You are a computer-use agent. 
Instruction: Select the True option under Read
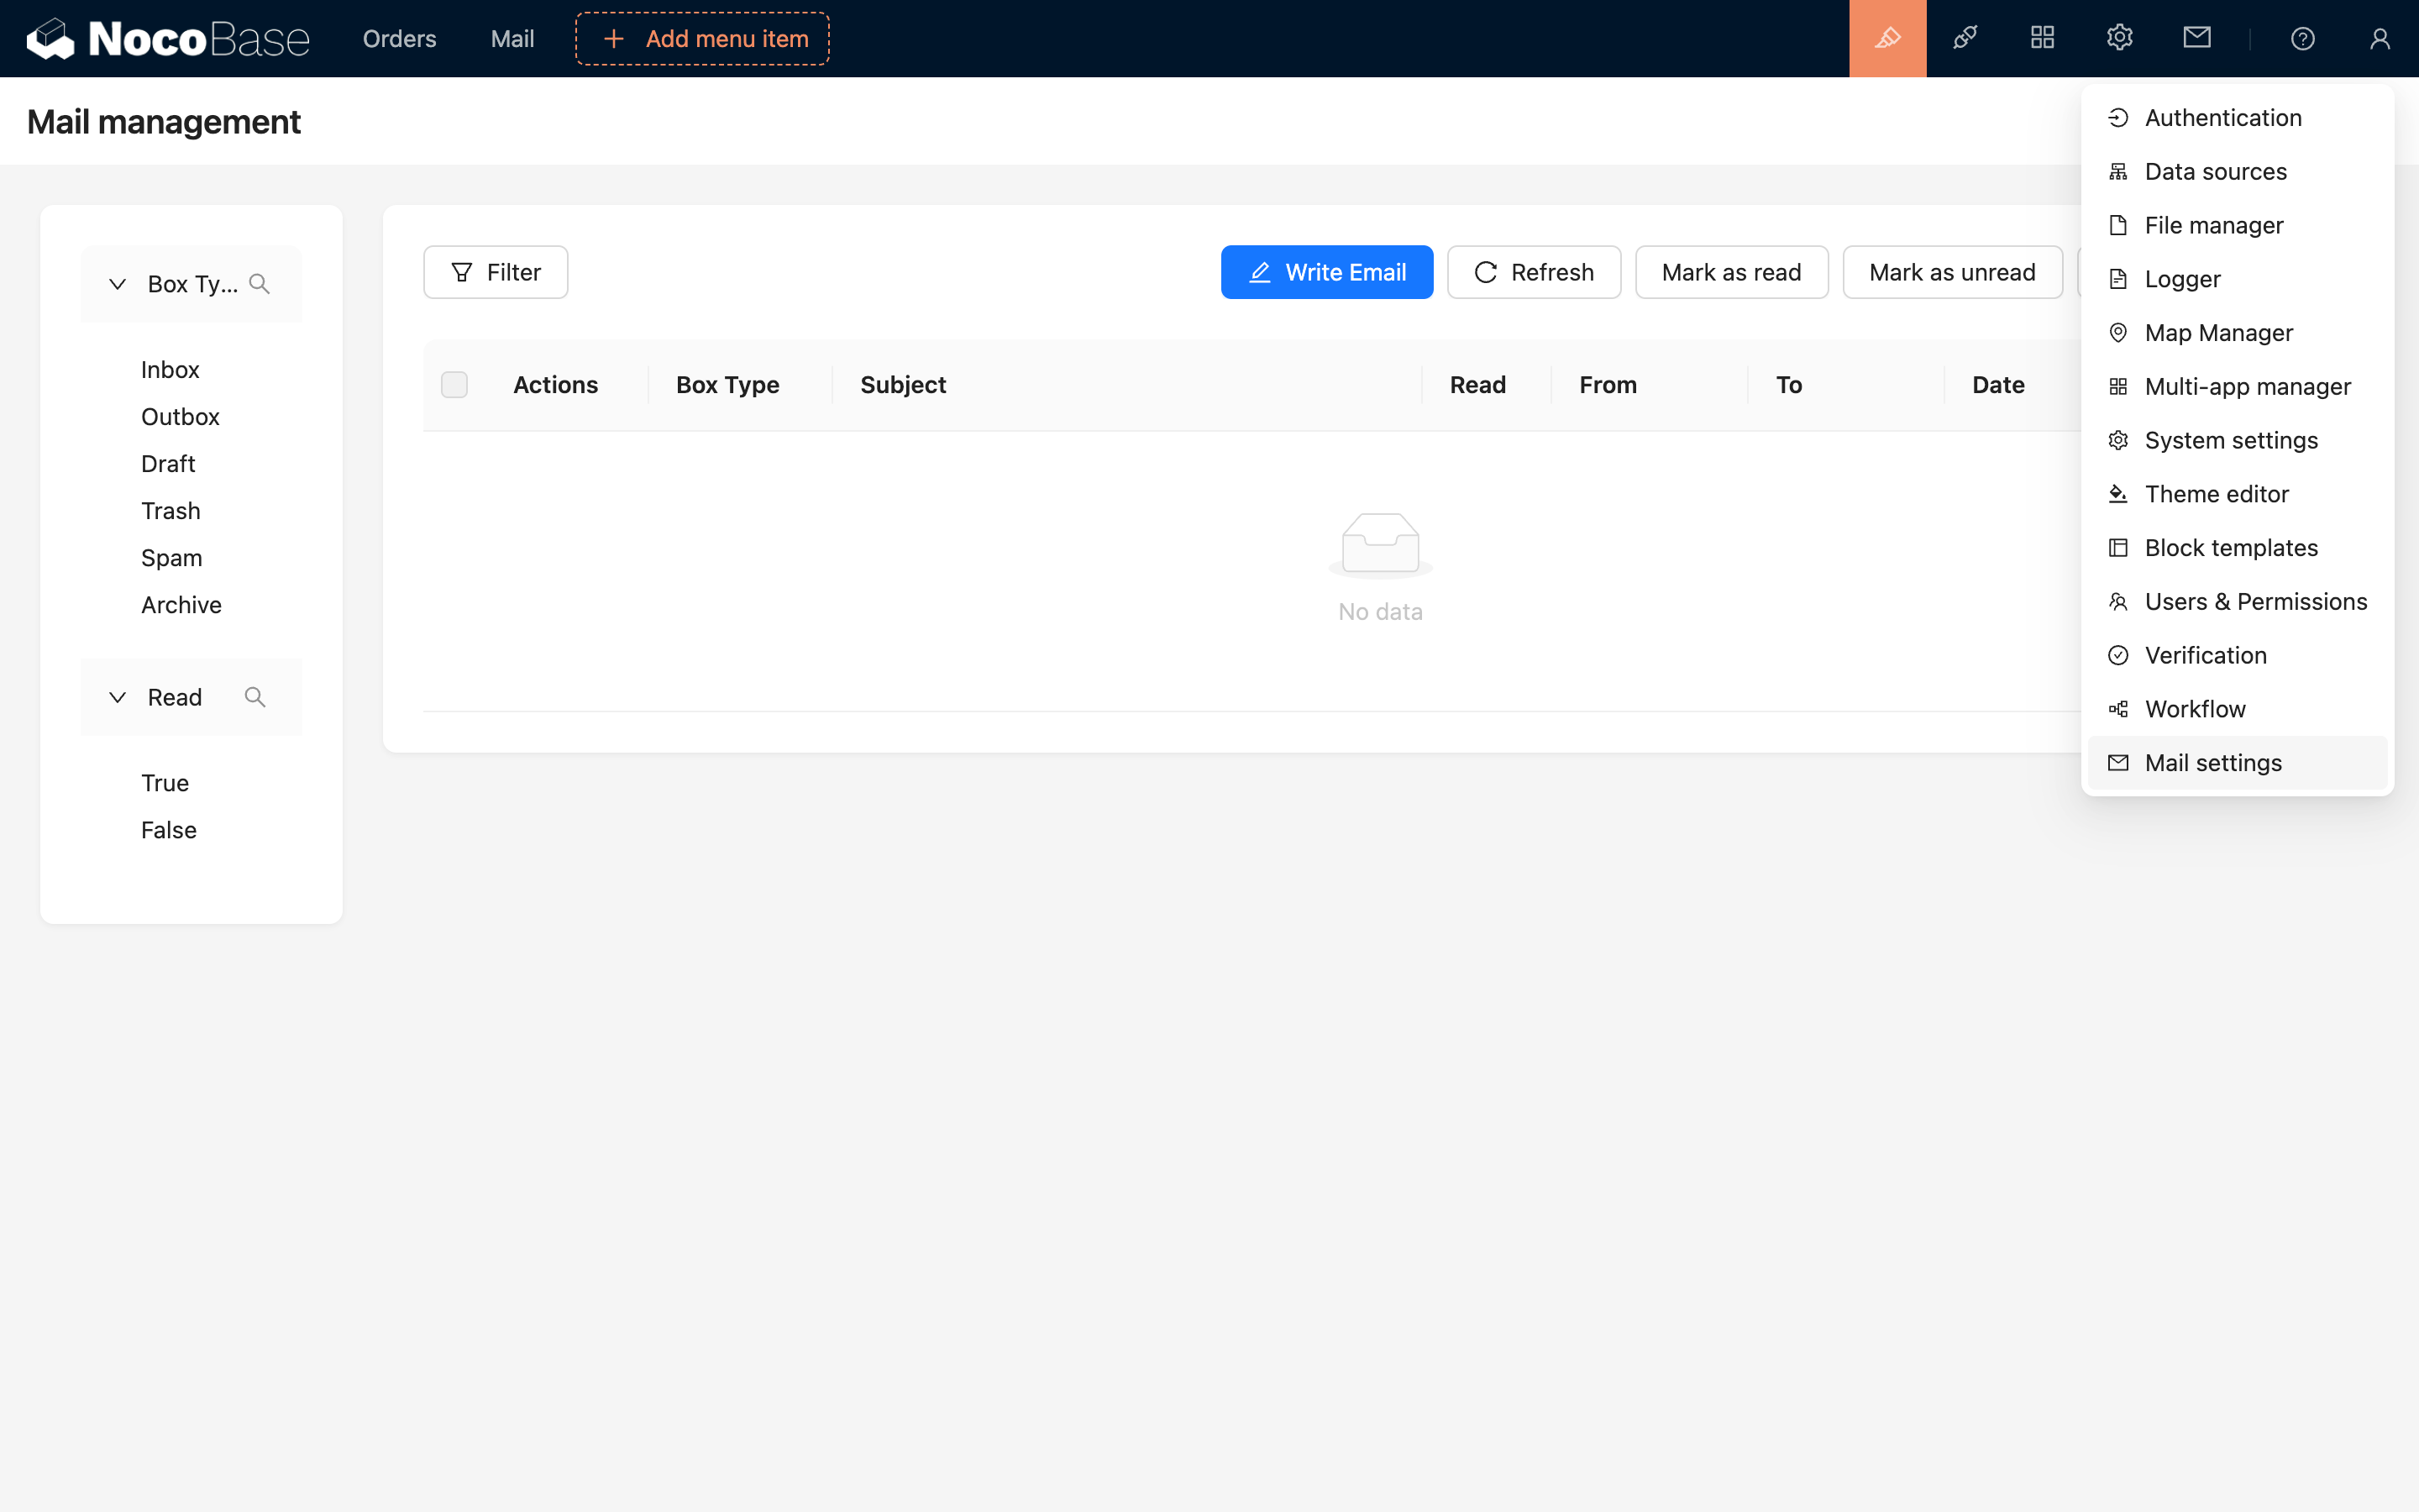165,783
